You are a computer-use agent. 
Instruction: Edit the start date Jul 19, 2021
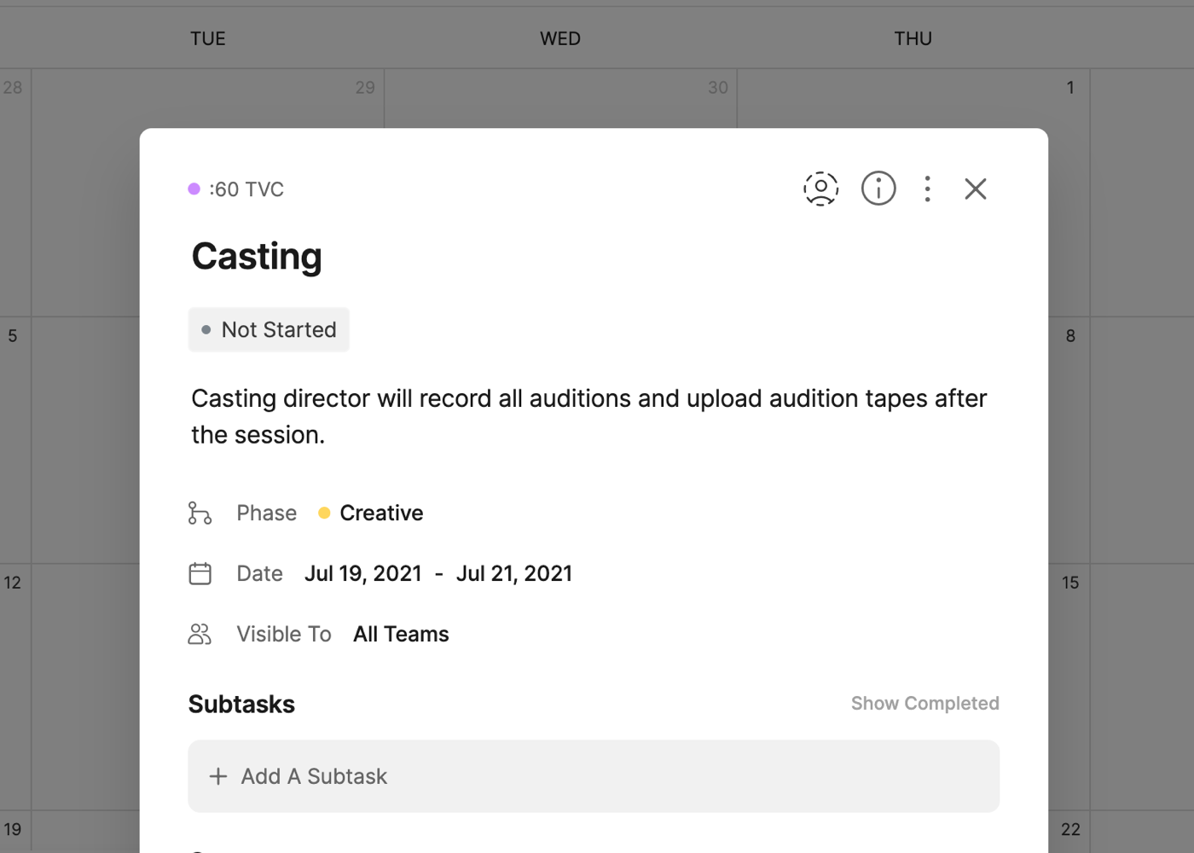click(362, 573)
